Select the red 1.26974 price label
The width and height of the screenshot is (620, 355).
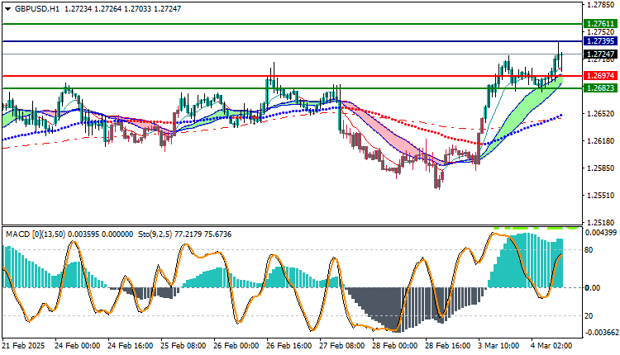[600, 75]
